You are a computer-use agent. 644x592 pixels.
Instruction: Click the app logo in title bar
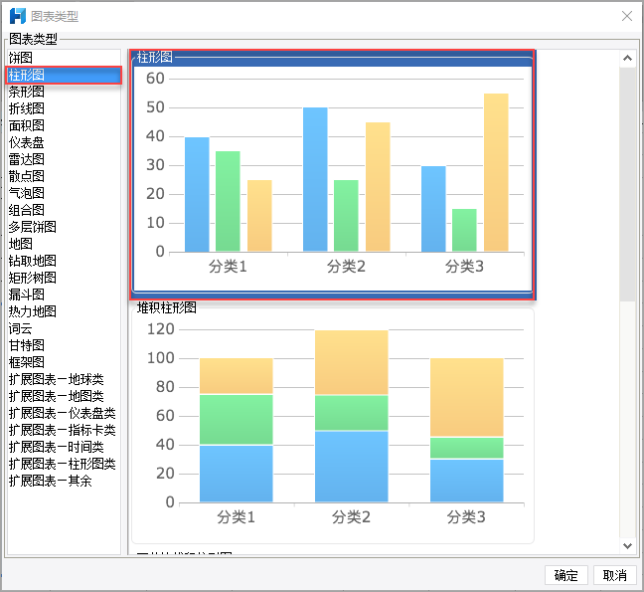[x=18, y=16]
